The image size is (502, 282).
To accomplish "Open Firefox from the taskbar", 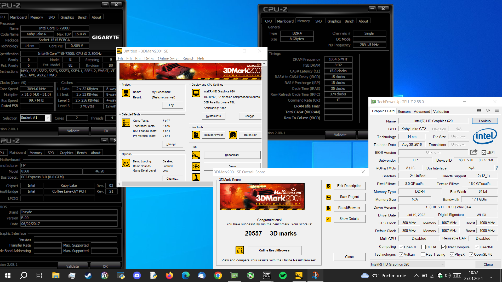I will pos(169,275).
